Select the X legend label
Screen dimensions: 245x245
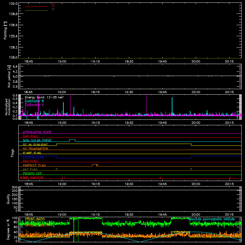tap(53, 6)
